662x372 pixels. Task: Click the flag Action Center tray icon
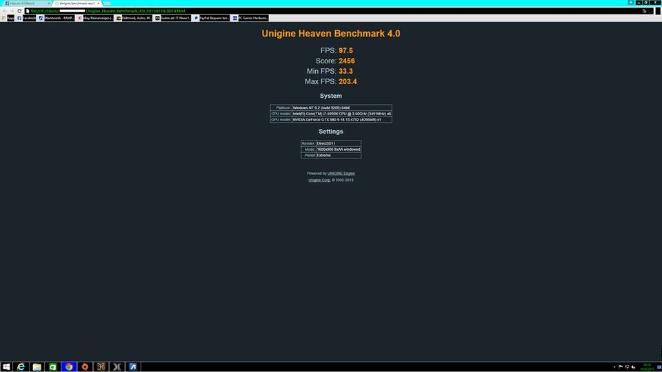pos(621,367)
